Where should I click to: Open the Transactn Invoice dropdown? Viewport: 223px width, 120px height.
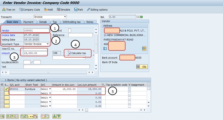tap(65, 17)
